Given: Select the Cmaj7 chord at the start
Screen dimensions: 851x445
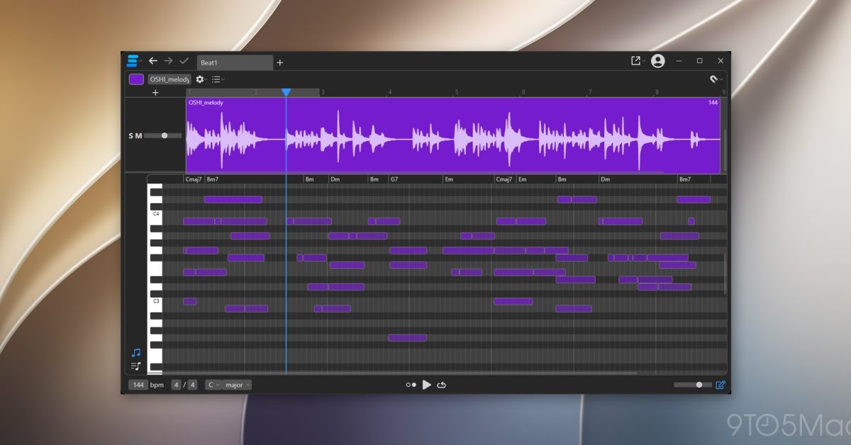Looking at the screenshot, I should pos(194,179).
